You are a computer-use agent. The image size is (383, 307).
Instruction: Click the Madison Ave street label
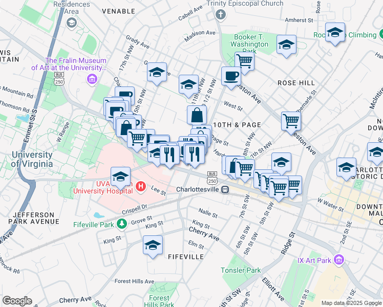[x=200, y=36]
